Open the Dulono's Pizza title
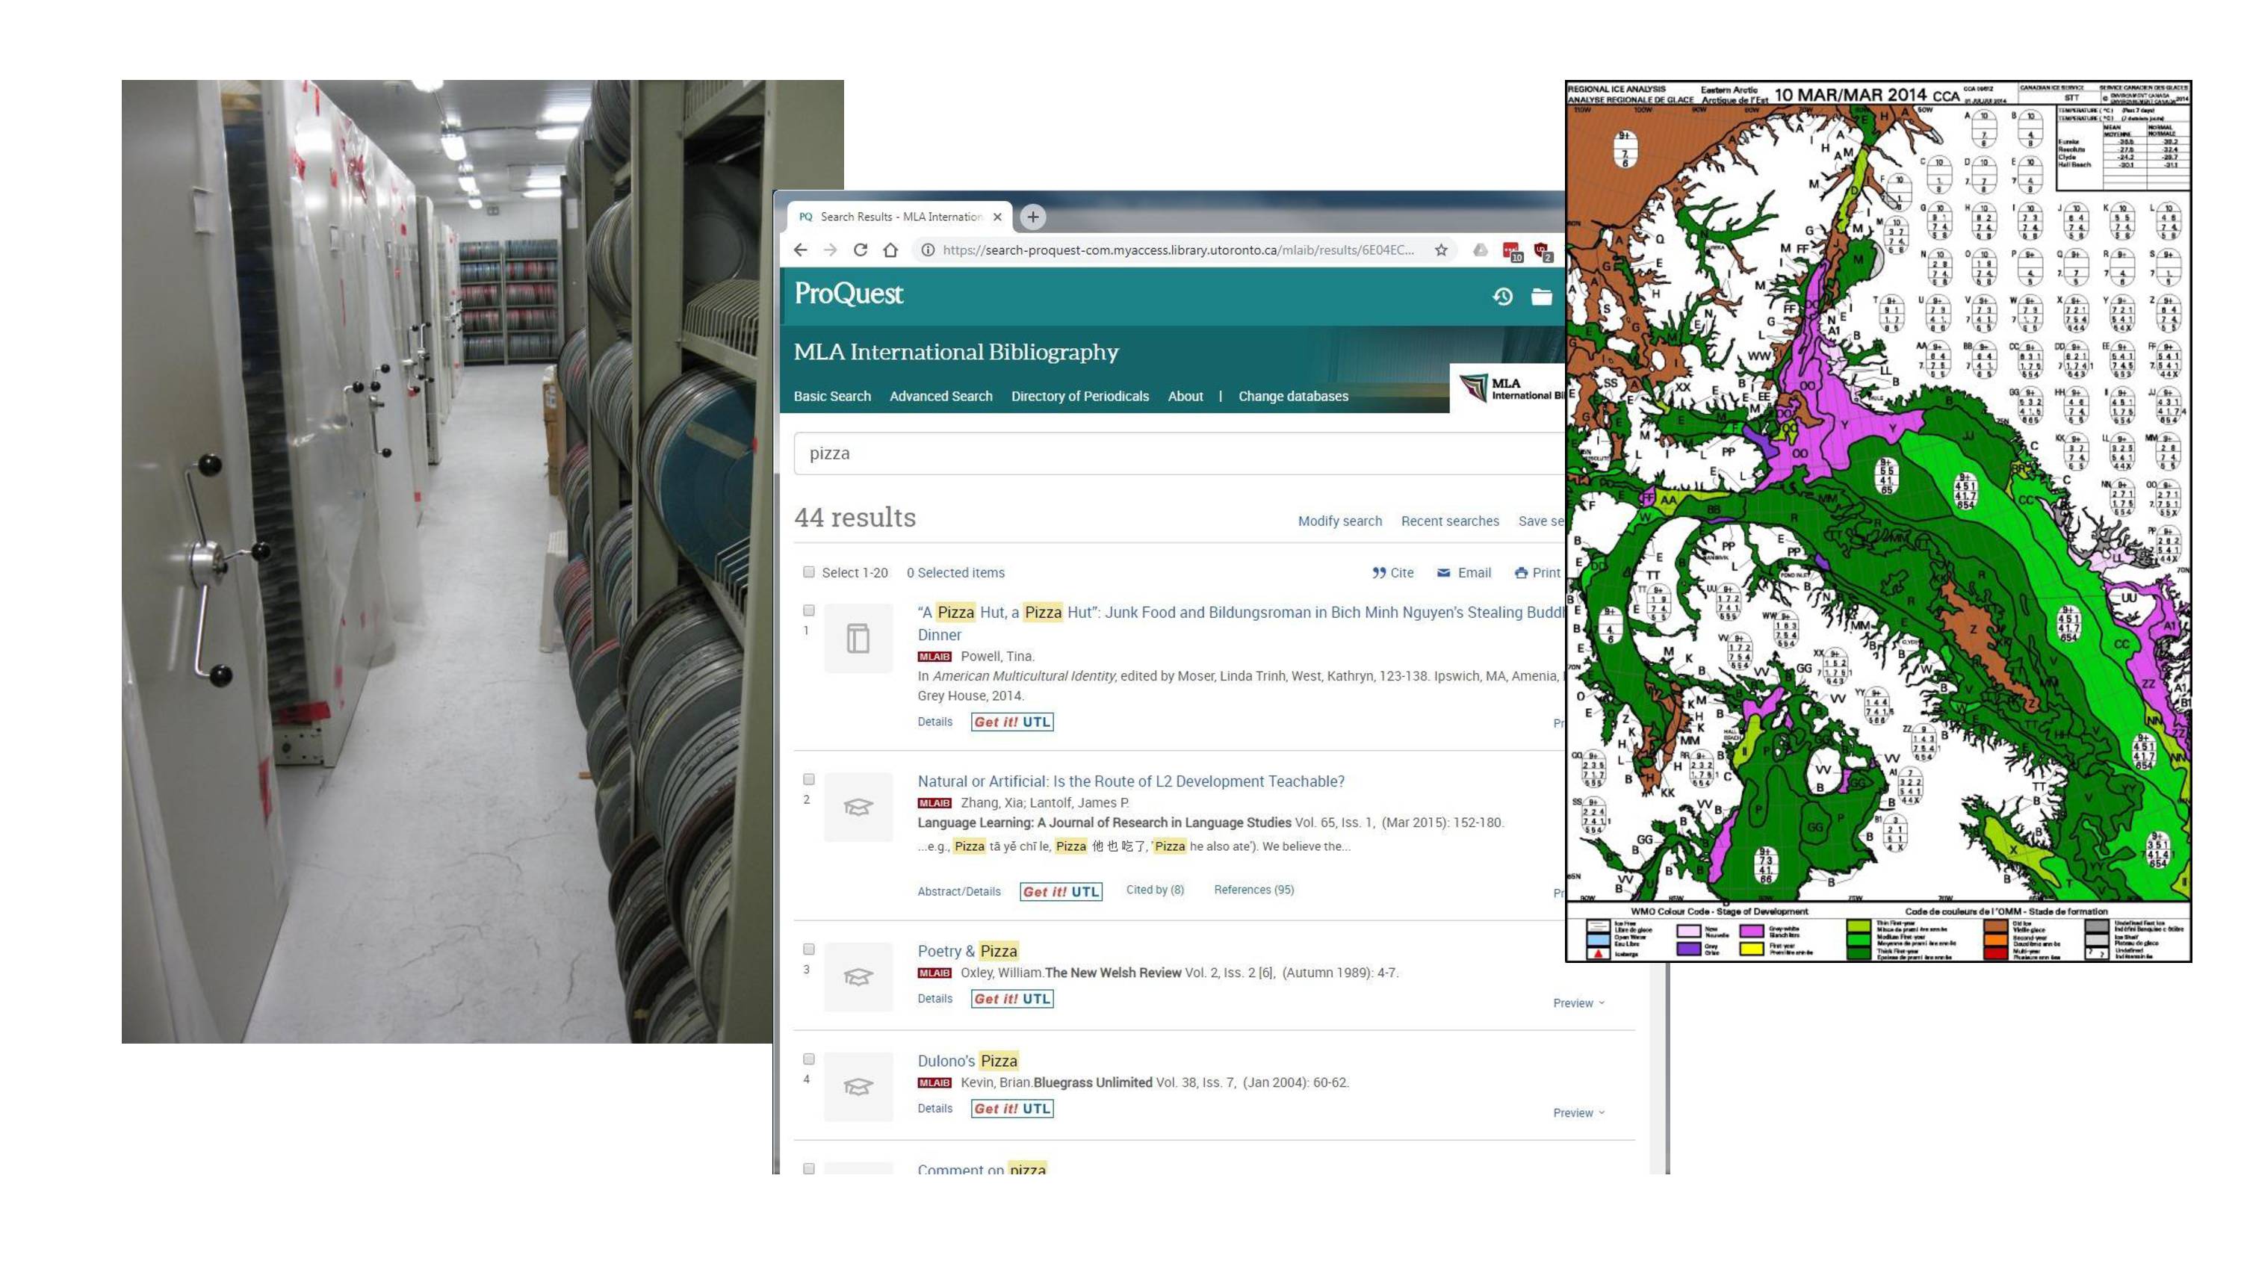This screenshot has height=1261, width=2241. coord(967,1061)
